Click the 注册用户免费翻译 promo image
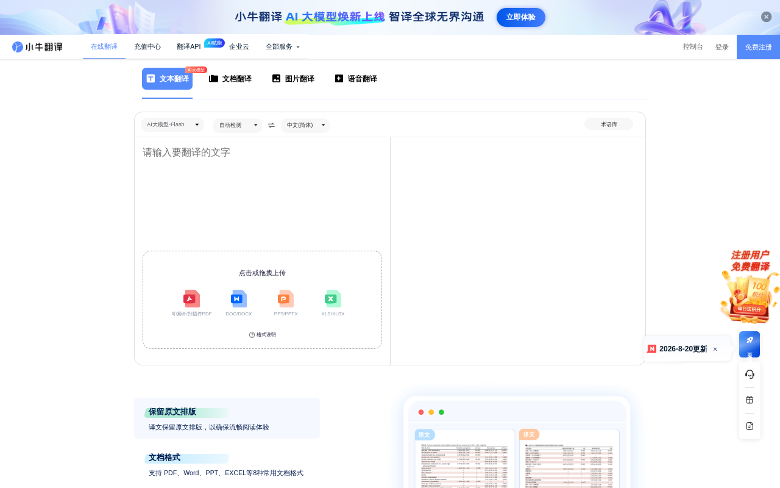This screenshot has height=488, width=780. click(x=750, y=287)
